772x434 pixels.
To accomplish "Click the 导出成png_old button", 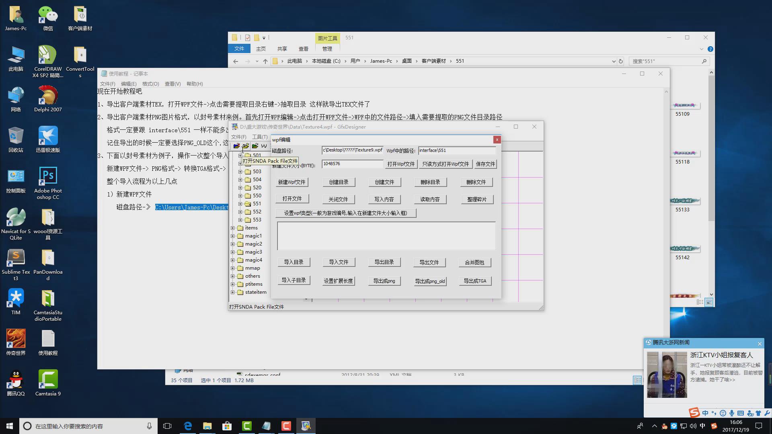I will coord(430,281).
